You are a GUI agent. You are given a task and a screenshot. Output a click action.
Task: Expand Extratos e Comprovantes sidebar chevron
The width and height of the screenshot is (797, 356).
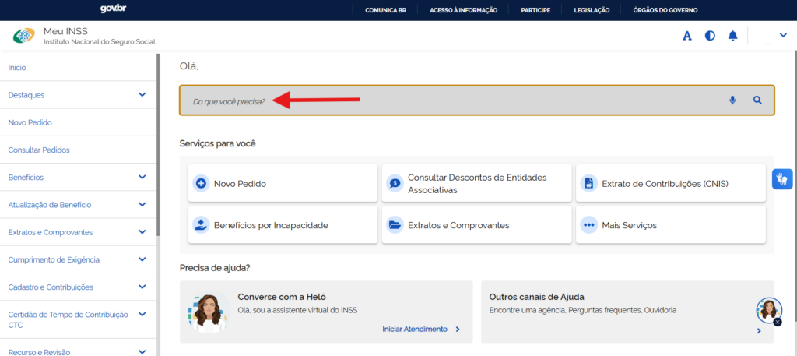142,232
